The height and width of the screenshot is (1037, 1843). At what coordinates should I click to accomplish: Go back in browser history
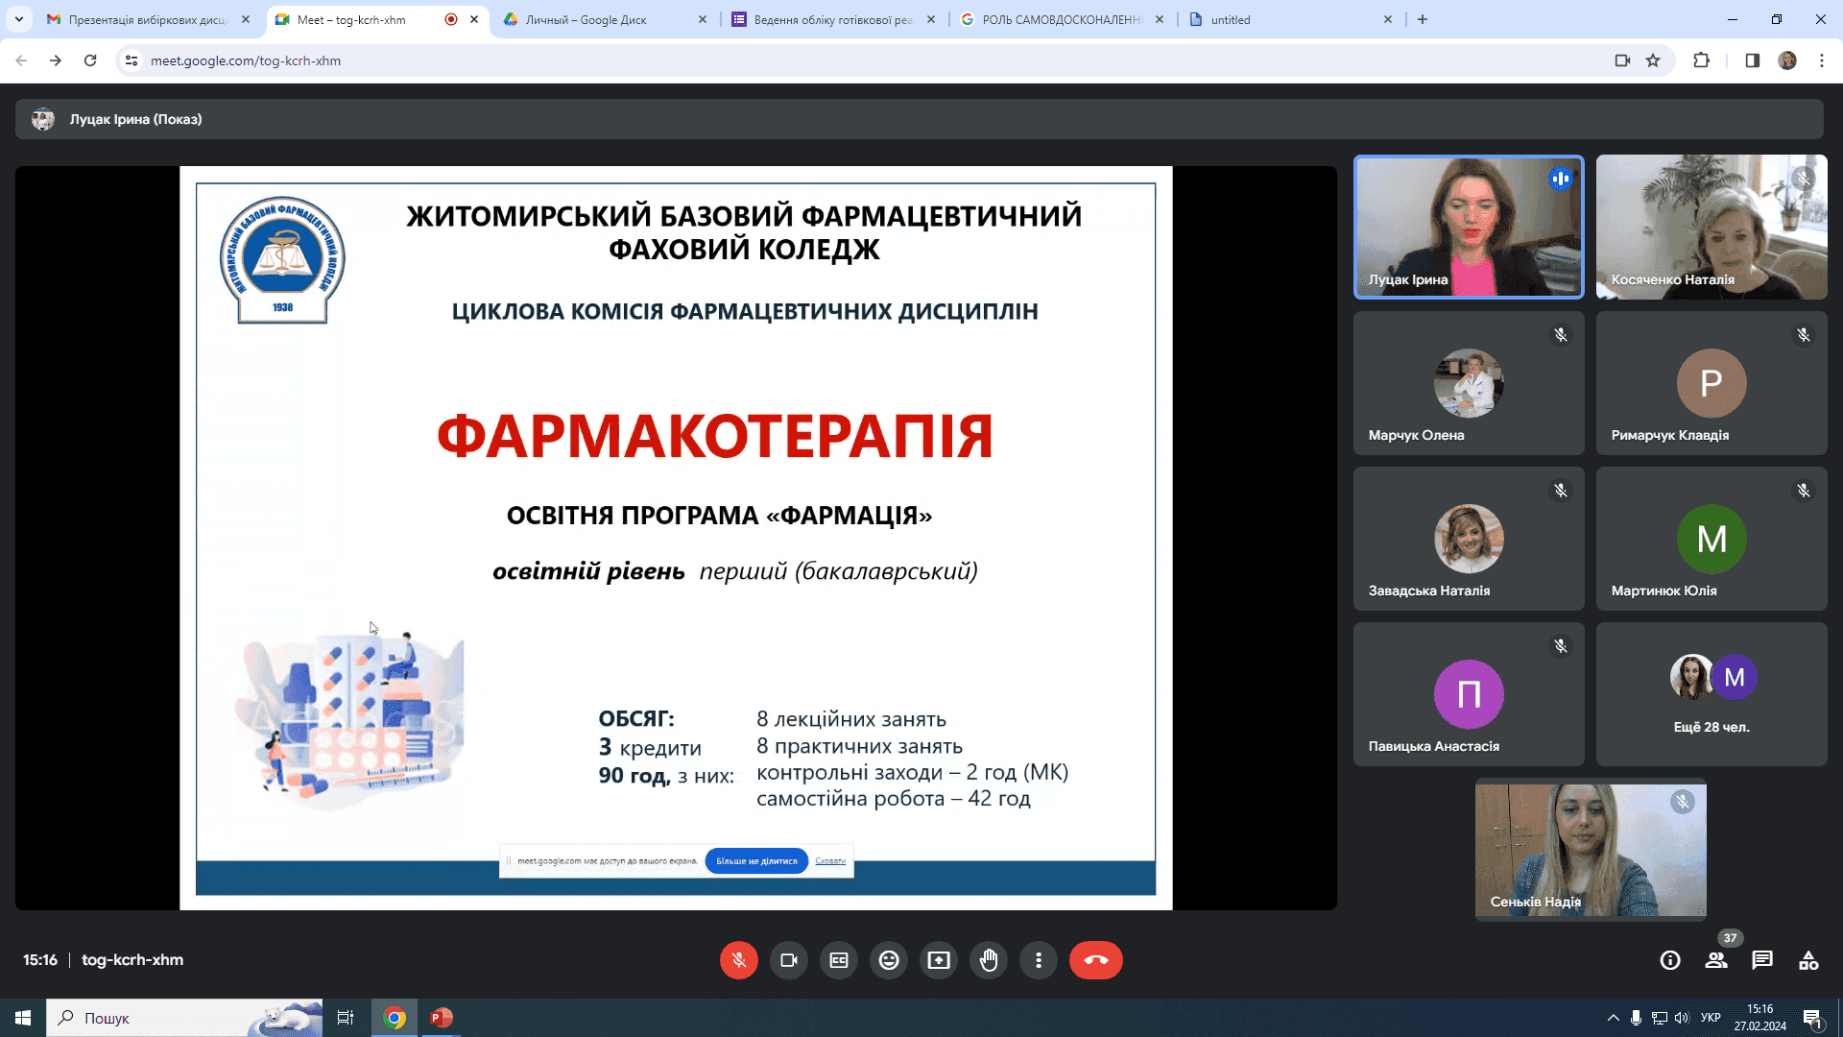tap(21, 60)
